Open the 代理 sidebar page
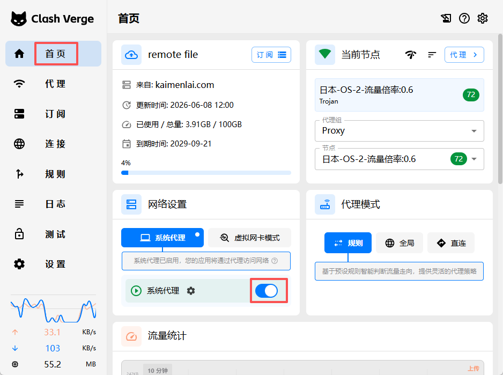 pyautogui.click(x=53, y=84)
